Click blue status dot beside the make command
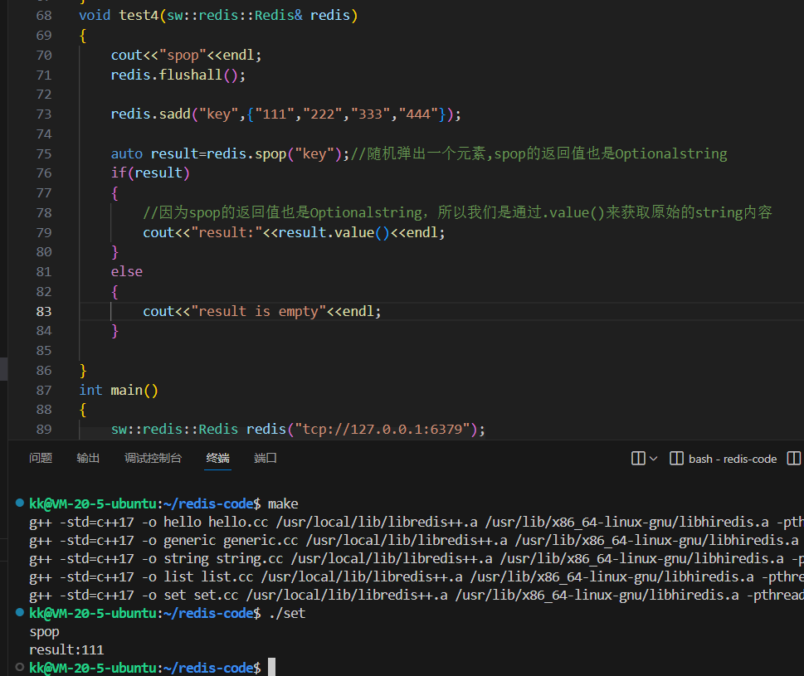804x676 pixels. tap(20, 503)
